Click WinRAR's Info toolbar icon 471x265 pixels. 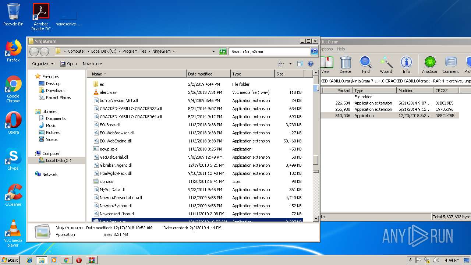(x=406, y=65)
